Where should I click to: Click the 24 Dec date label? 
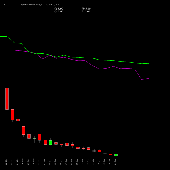pos(17,162)
